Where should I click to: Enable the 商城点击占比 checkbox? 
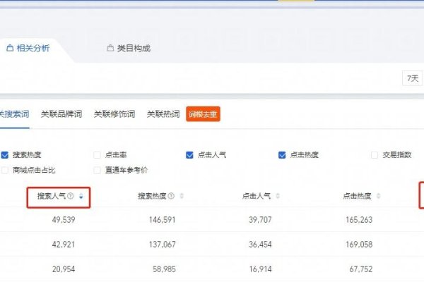tap(5, 171)
